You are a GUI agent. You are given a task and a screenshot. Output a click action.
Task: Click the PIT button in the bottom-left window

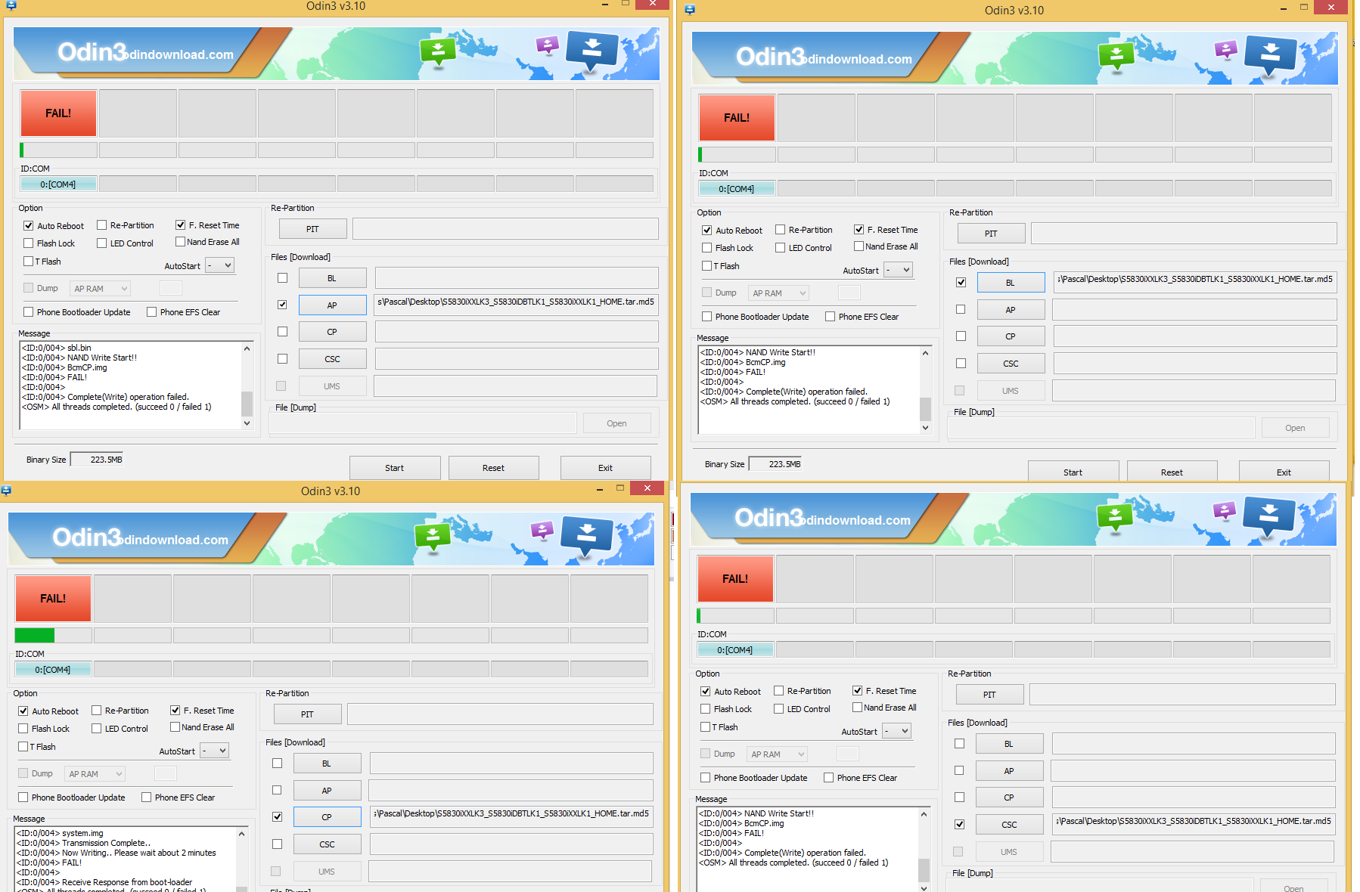(x=308, y=714)
